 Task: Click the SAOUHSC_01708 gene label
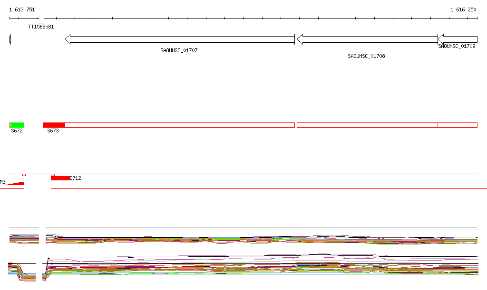point(366,56)
